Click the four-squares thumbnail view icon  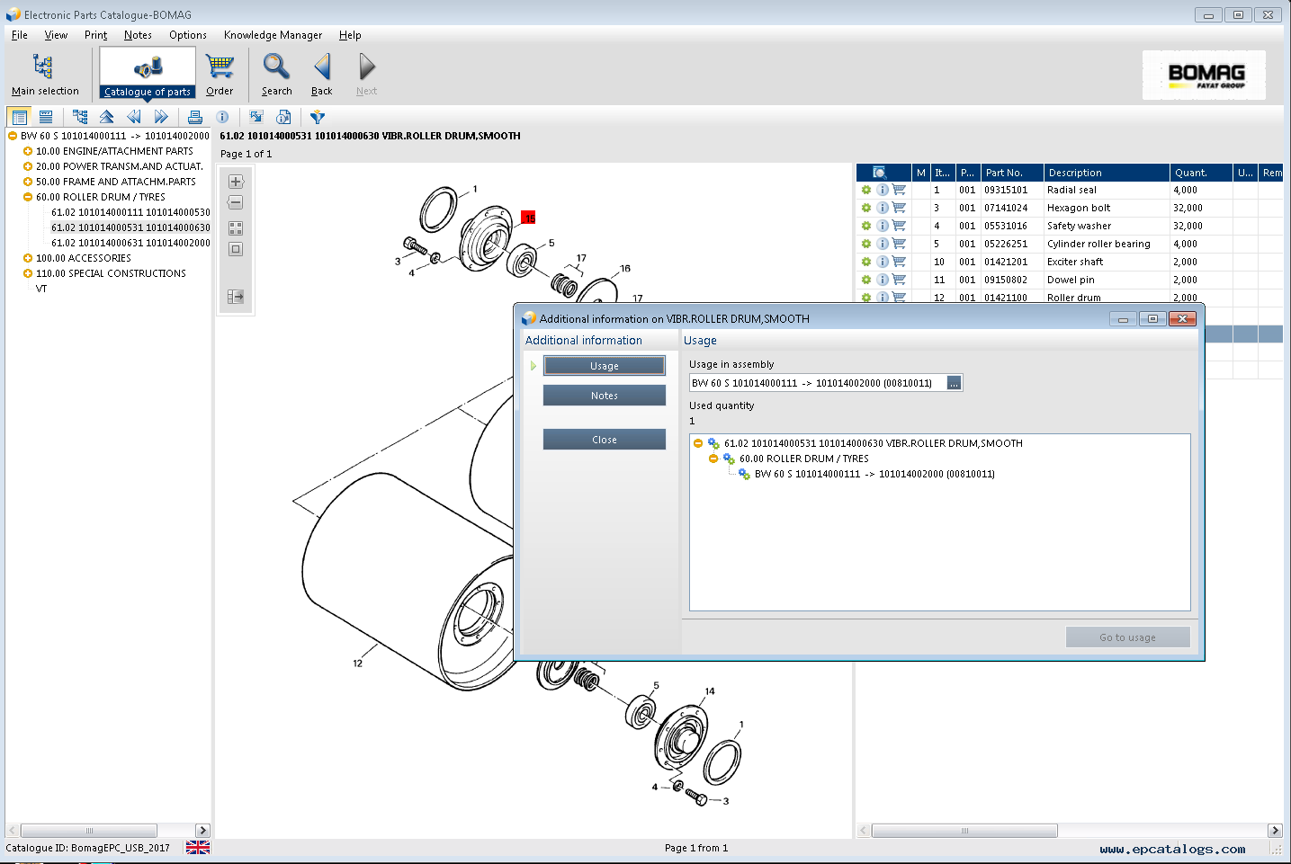[x=236, y=228]
